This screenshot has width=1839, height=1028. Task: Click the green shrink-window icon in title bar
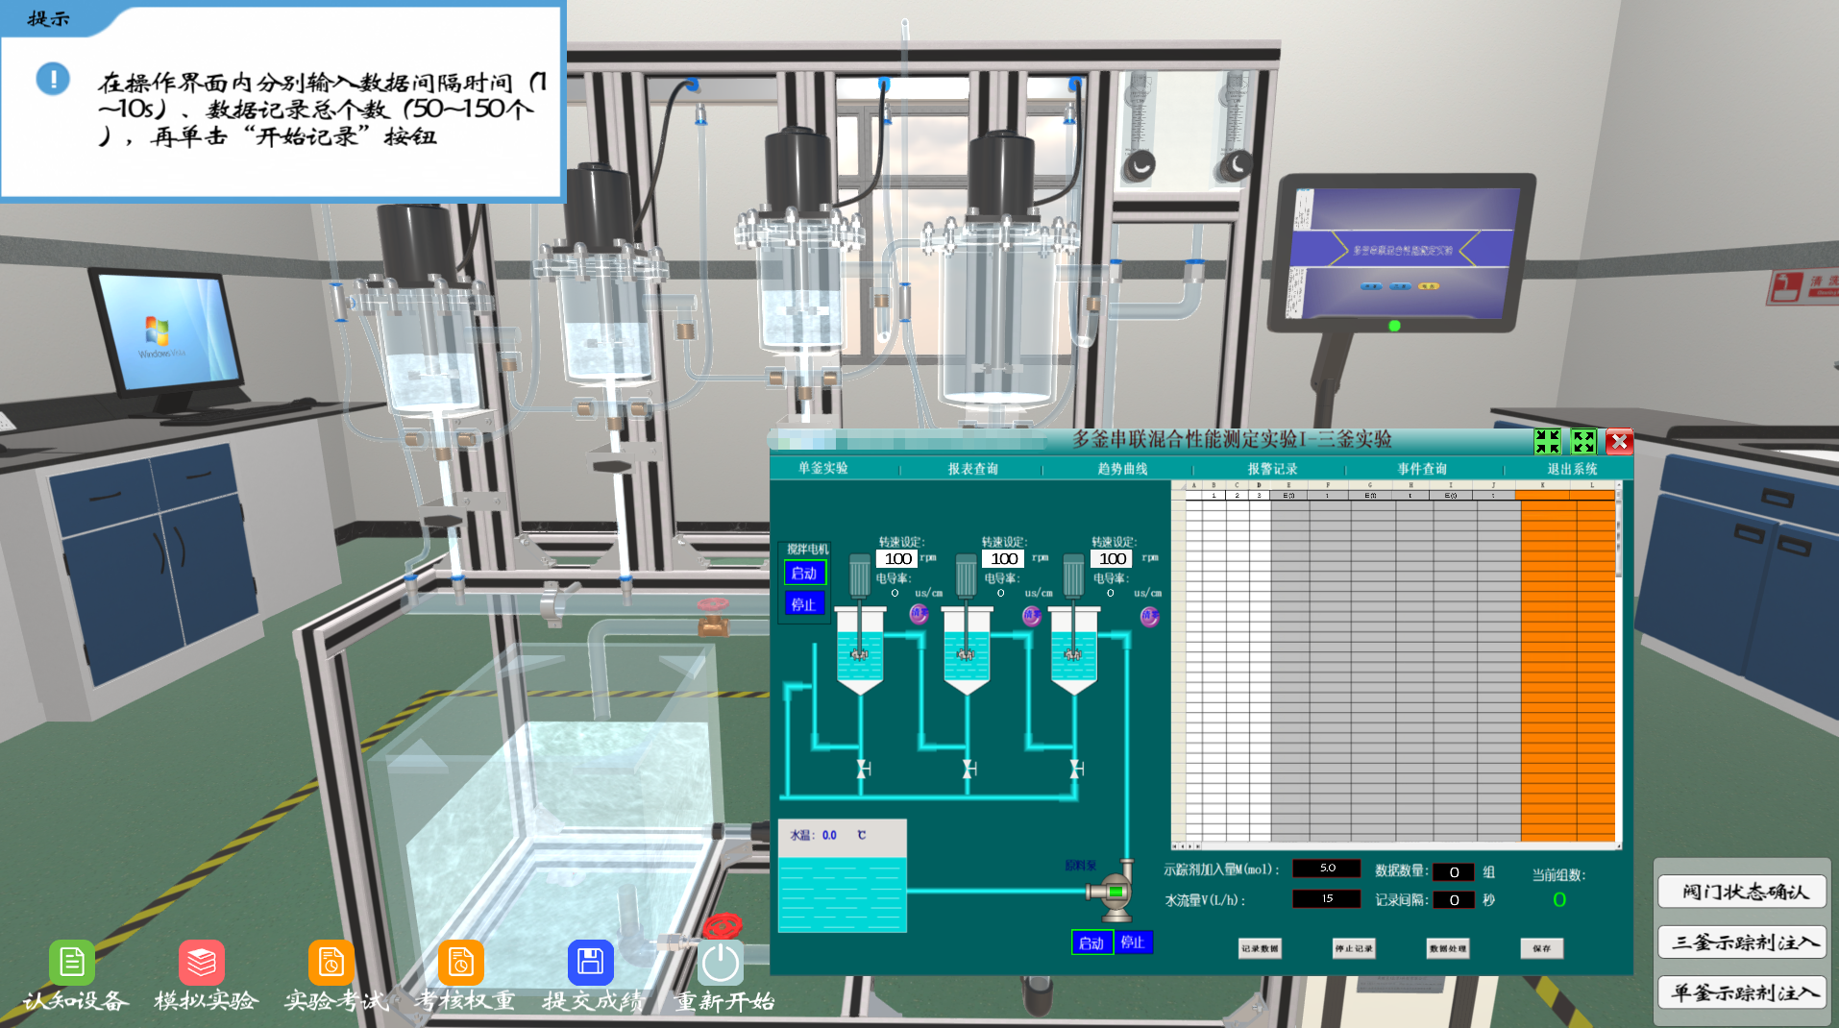(x=1547, y=442)
